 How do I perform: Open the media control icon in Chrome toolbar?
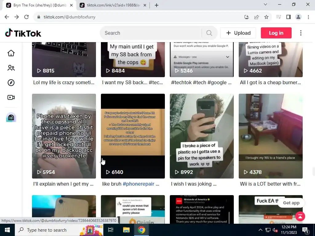[x=278, y=17]
